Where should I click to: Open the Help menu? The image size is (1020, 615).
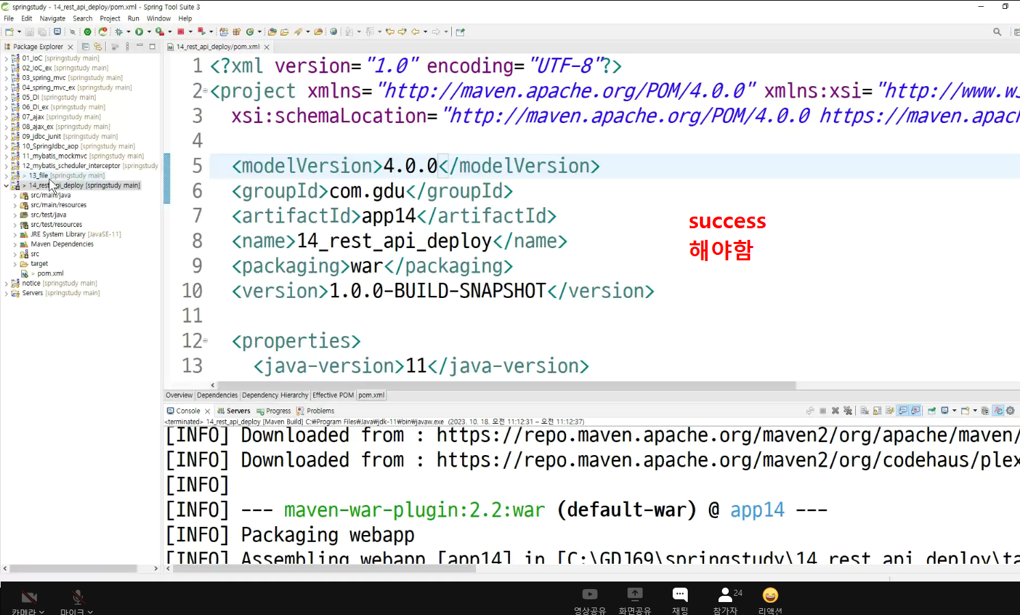[185, 18]
